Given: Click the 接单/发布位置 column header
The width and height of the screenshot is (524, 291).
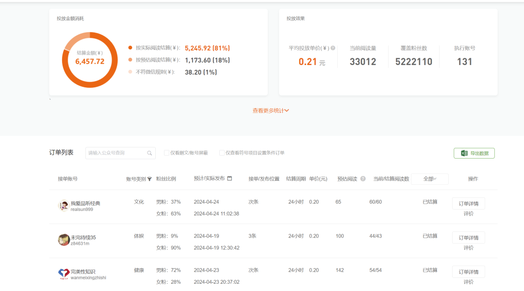Looking at the screenshot, I should pyautogui.click(x=264, y=179).
